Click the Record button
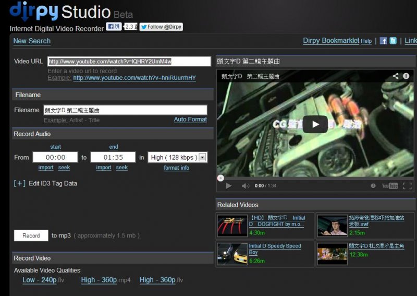Viewport: 417px width, 296px height. (31, 235)
